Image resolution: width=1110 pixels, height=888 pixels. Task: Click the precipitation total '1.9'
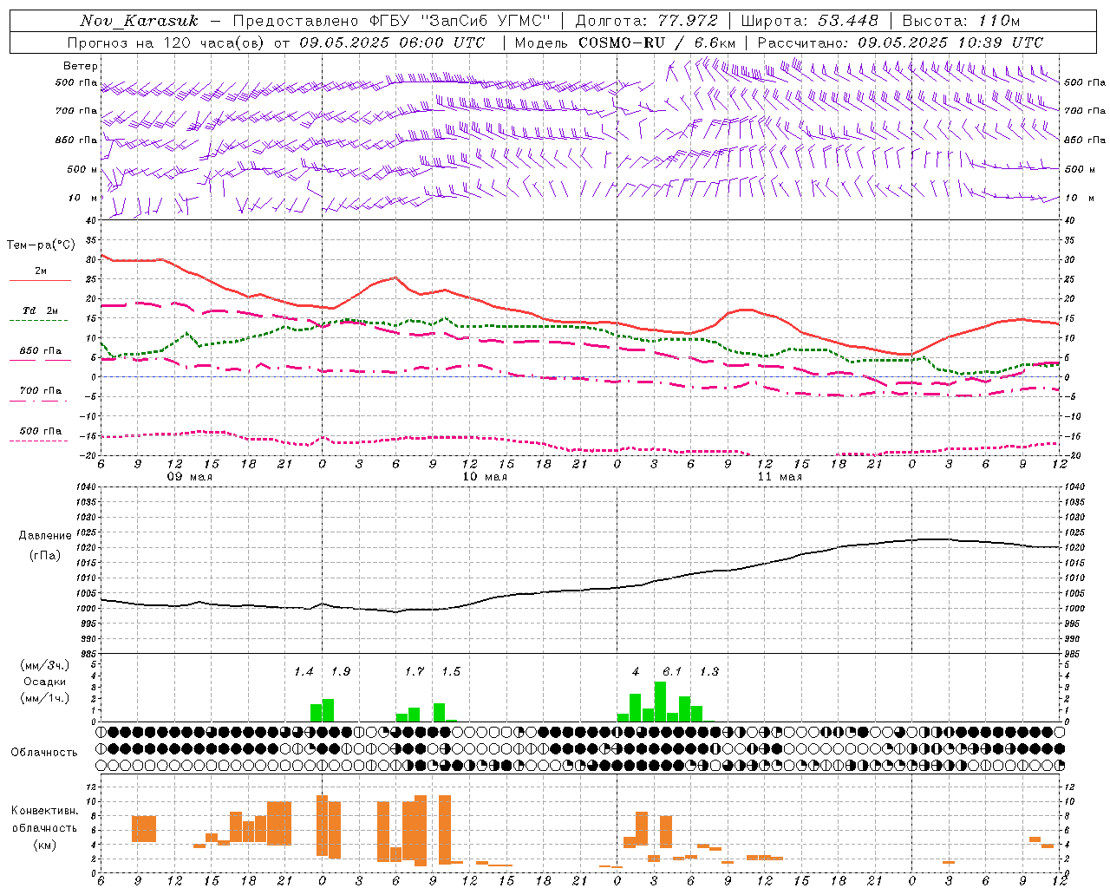341,672
